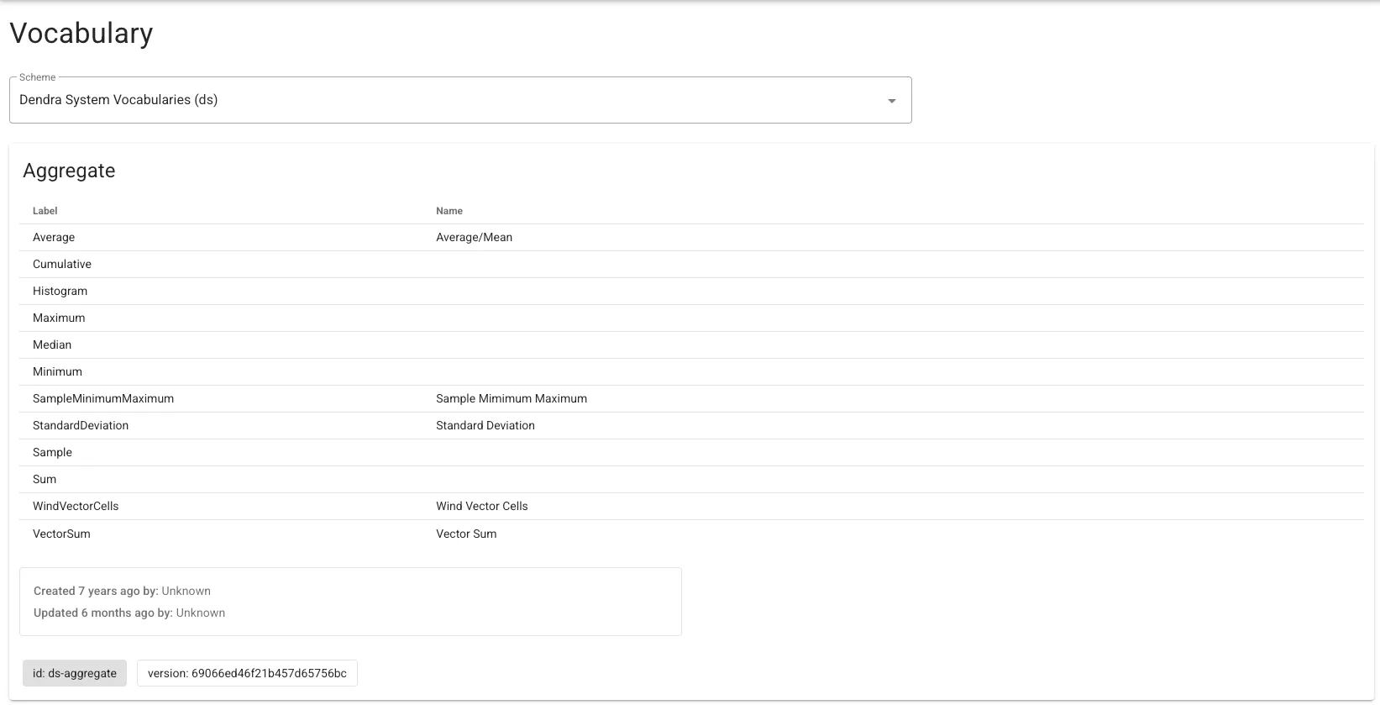Select the Maximum row
1380x705 pixels.
tap(691, 318)
